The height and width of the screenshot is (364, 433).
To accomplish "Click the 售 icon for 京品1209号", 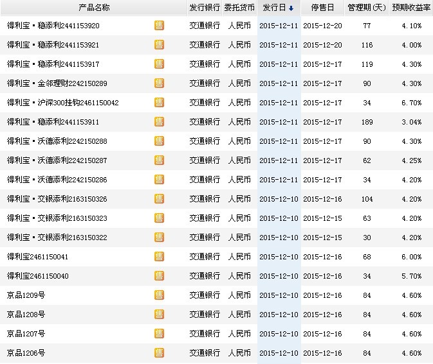I will tap(159, 295).
